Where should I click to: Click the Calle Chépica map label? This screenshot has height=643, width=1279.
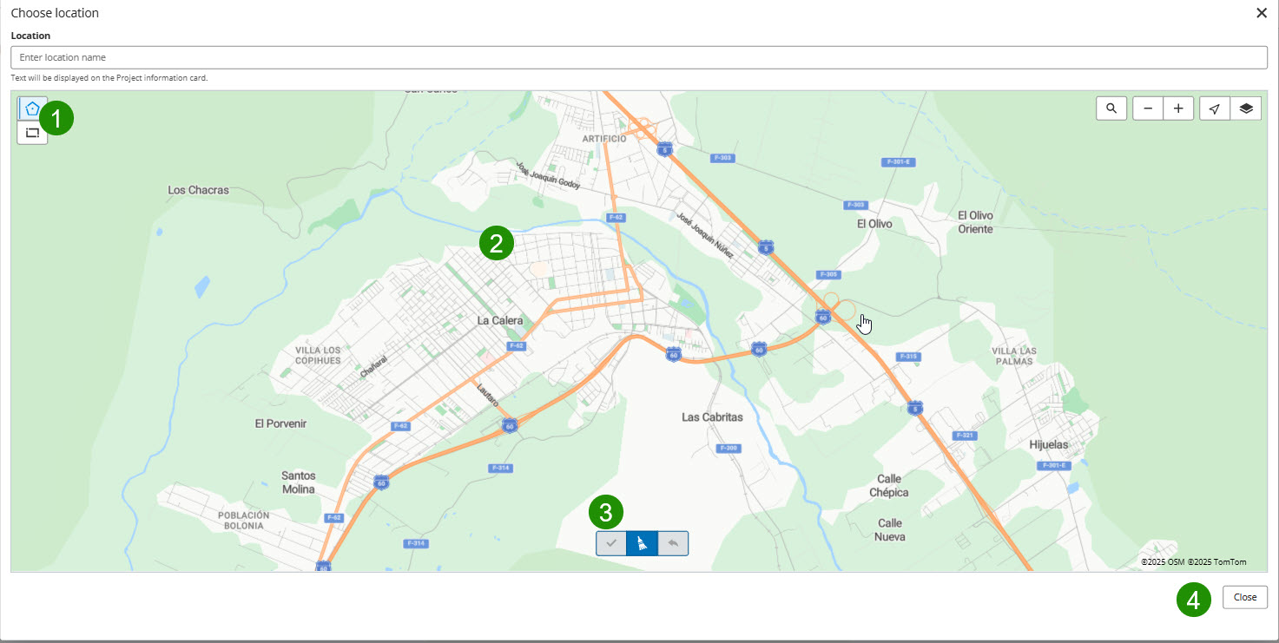(x=889, y=486)
